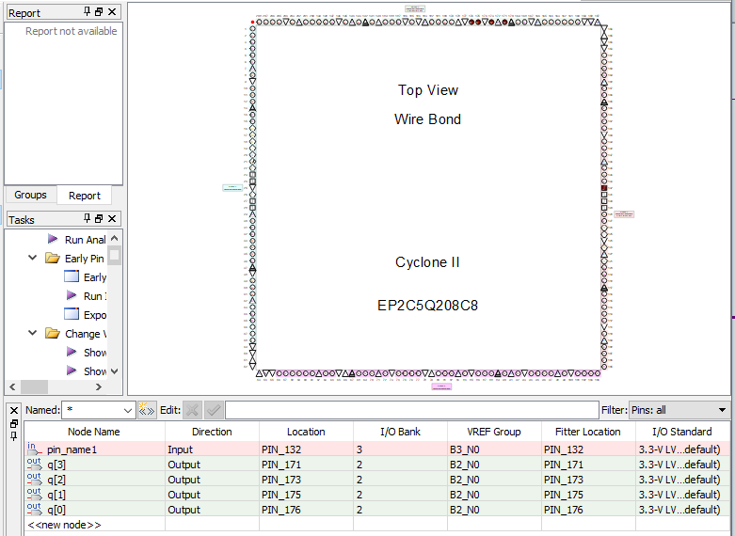
Task: Click Location cell PIN_175
Action: (x=306, y=495)
